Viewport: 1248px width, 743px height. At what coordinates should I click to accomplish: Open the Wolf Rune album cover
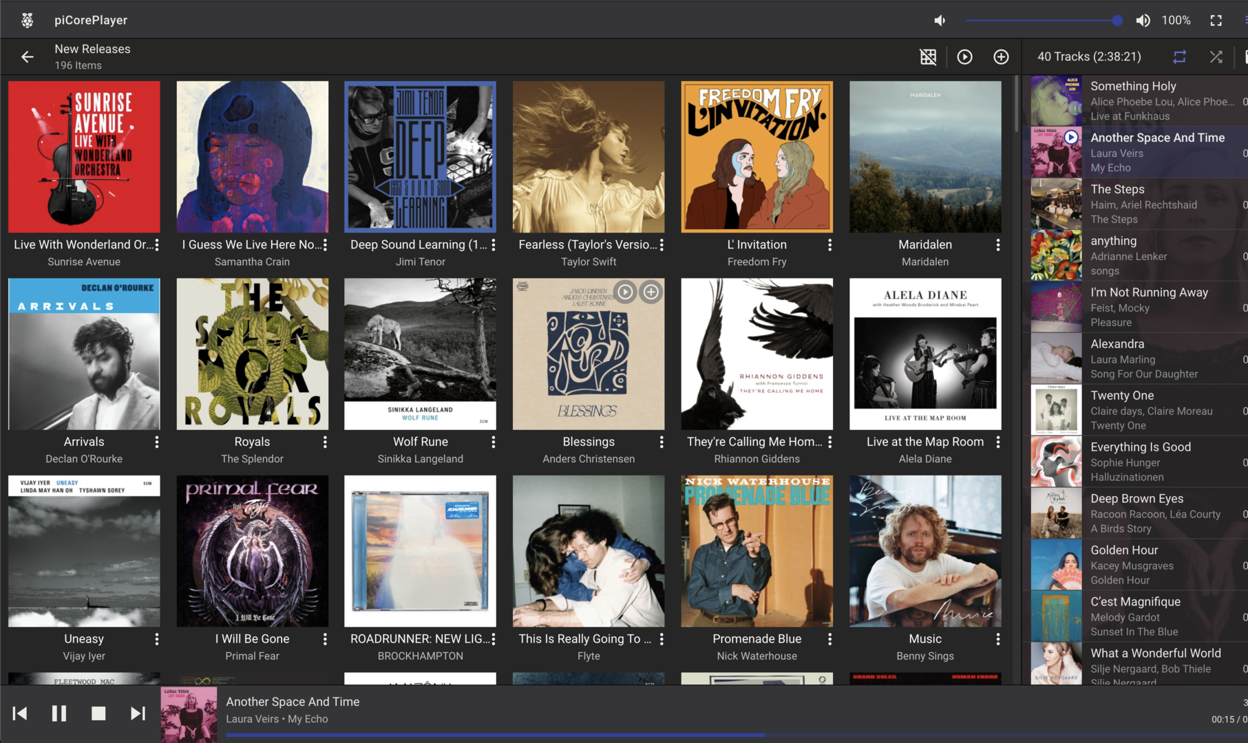tap(420, 354)
